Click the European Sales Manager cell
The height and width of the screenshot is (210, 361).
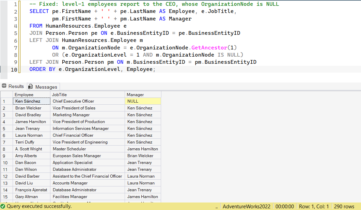point(88,155)
